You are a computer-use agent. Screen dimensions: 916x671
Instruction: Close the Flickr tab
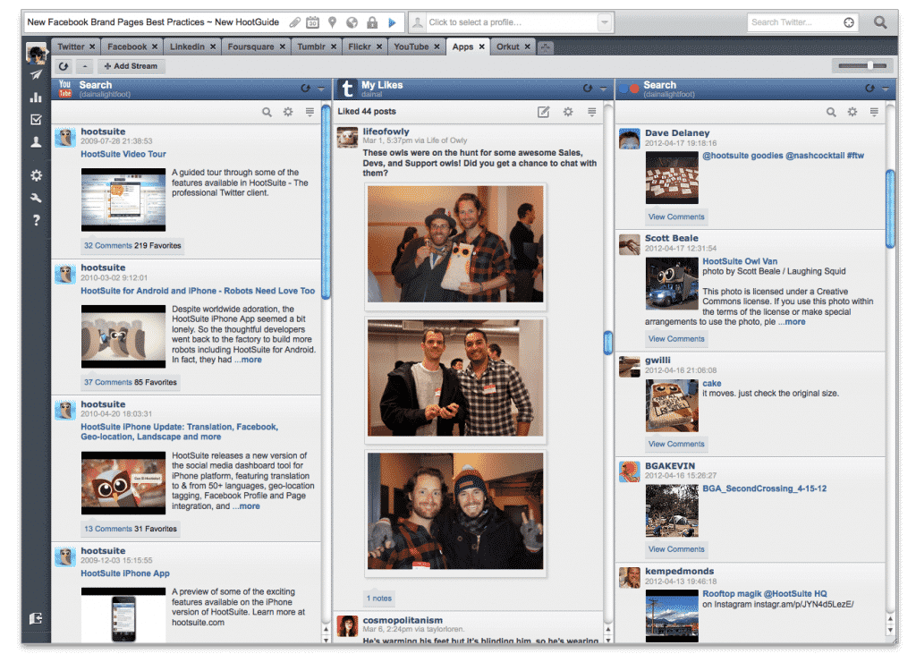tap(379, 47)
